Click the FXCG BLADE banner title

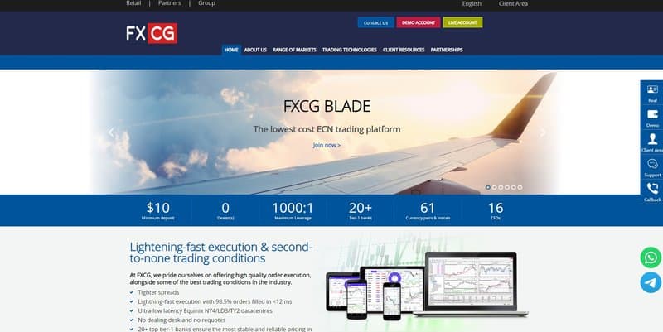click(x=327, y=106)
